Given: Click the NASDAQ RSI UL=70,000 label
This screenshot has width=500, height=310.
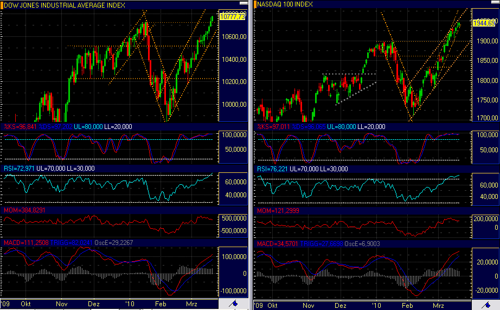Looking at the screenshot, I should pos(304,169).
